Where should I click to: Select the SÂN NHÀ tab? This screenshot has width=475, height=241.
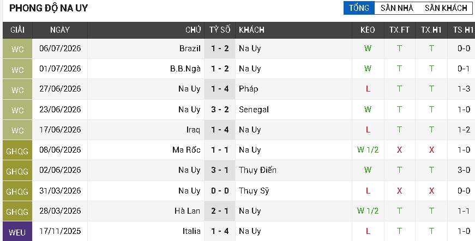(x=397, y=8)
